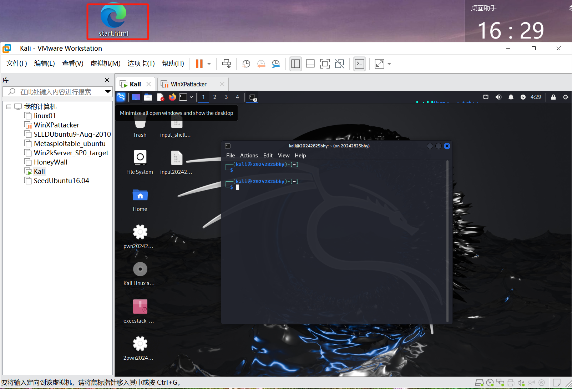The image size is (572, 389).
Task: Toggle the thumbnail bar view
Action: pos(310,64)
